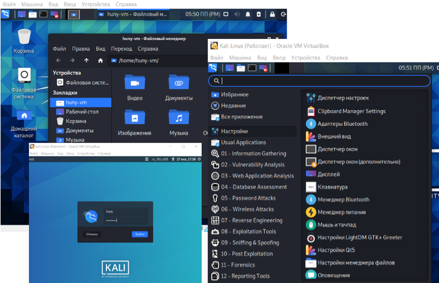Open Клавиатура settings

pos(366,187)
